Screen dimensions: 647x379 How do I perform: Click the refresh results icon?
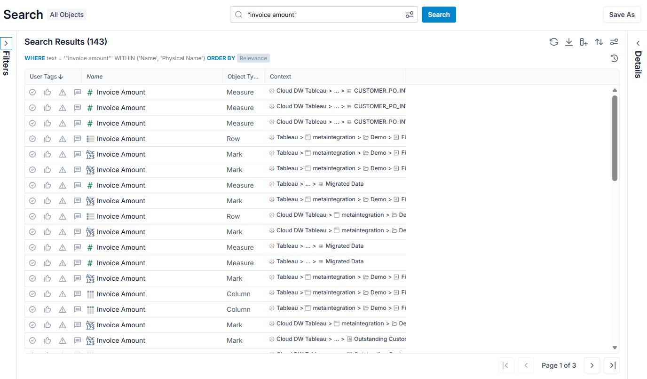tap(554, 42)
